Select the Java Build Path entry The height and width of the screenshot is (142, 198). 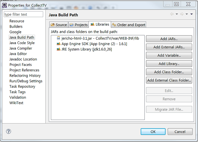tap(22, 37)
